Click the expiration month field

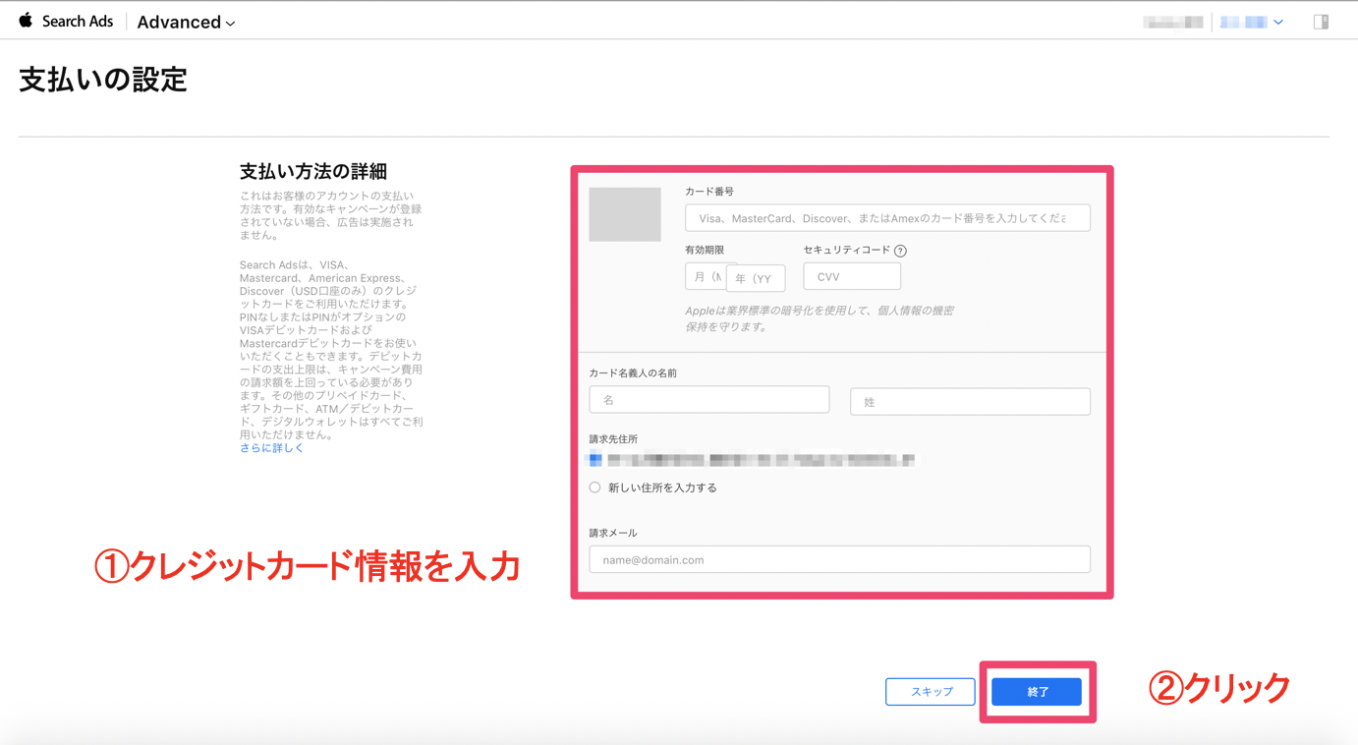tap(704, 277)
